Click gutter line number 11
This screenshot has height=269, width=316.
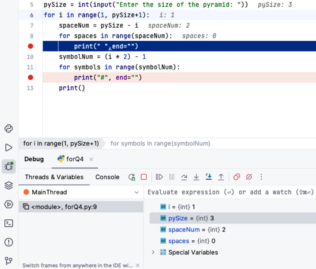click(30, 67)
